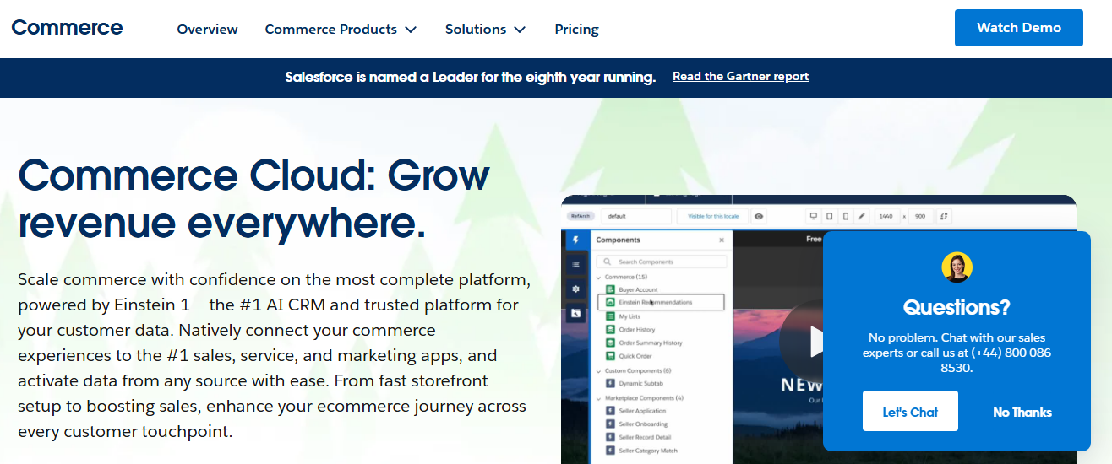1112x464 pixels.
Task: Open the Commerce Products menu
Action: [341, 29]
